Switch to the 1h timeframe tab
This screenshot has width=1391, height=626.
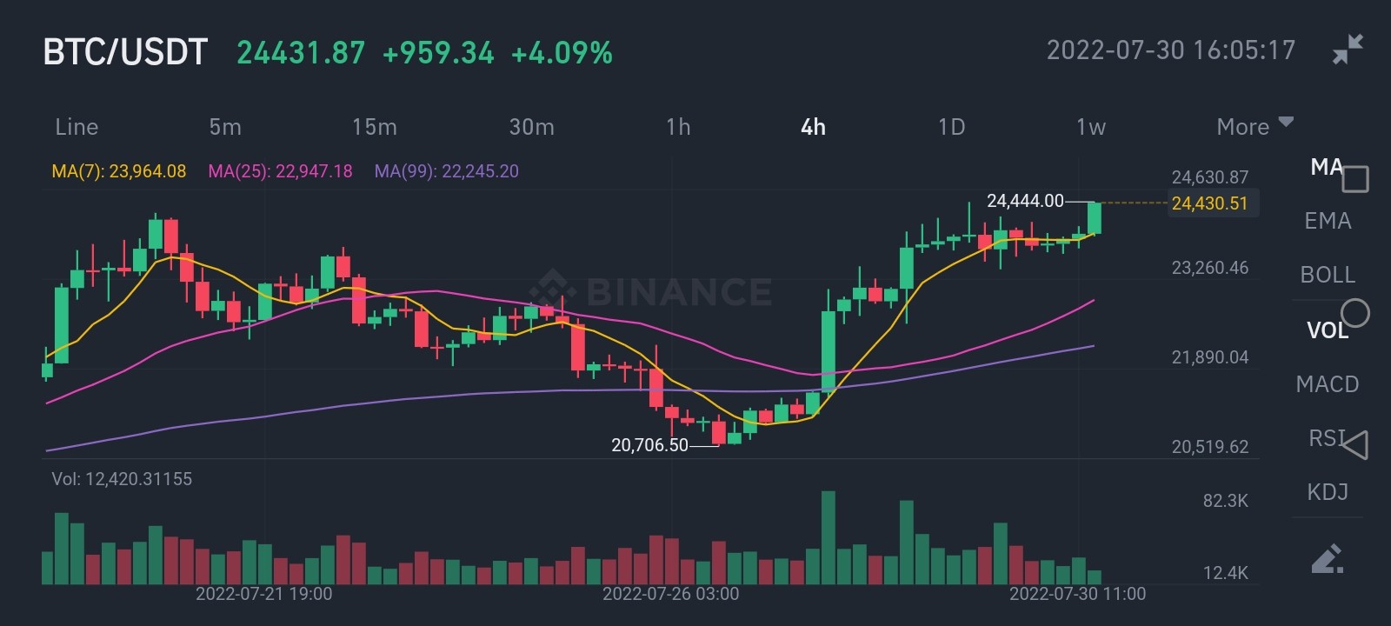[678, 127]
